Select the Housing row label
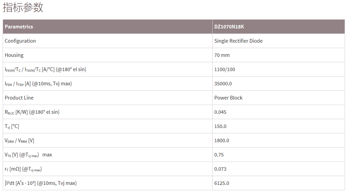 14,55
